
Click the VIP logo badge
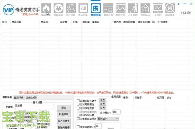point(8,10)
